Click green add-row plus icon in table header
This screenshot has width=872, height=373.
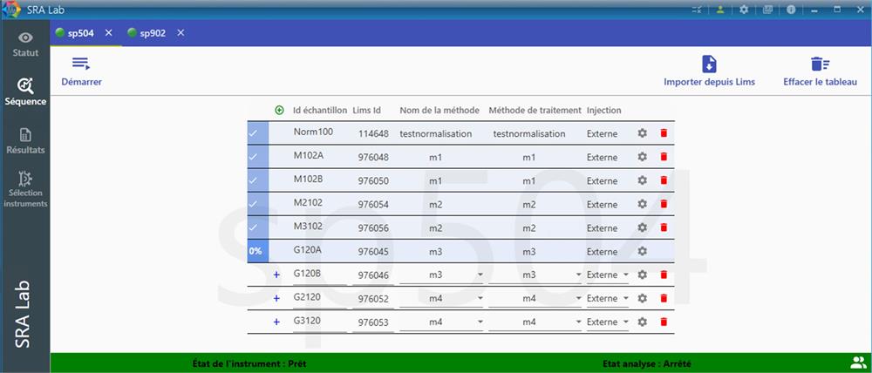click(279, 110)
